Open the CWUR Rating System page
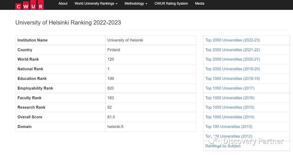293x155 pixels. point(171,4)
